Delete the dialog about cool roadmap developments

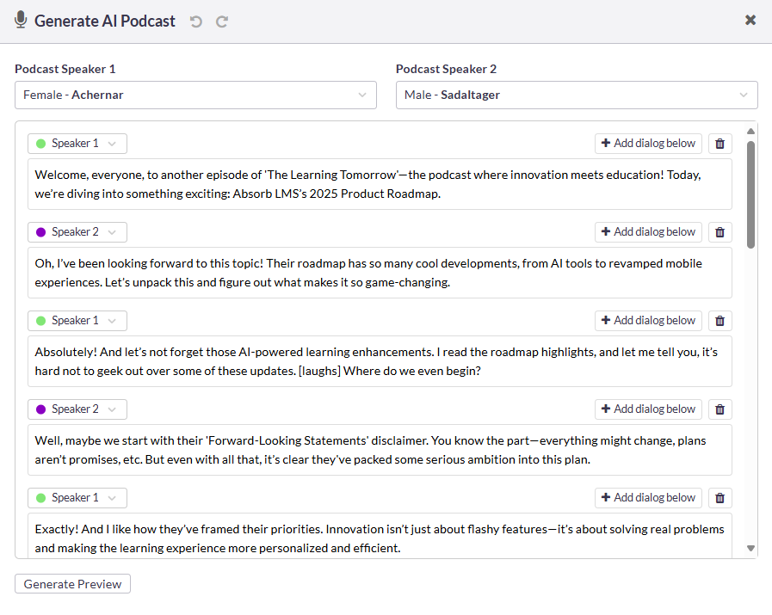point(720,231)
